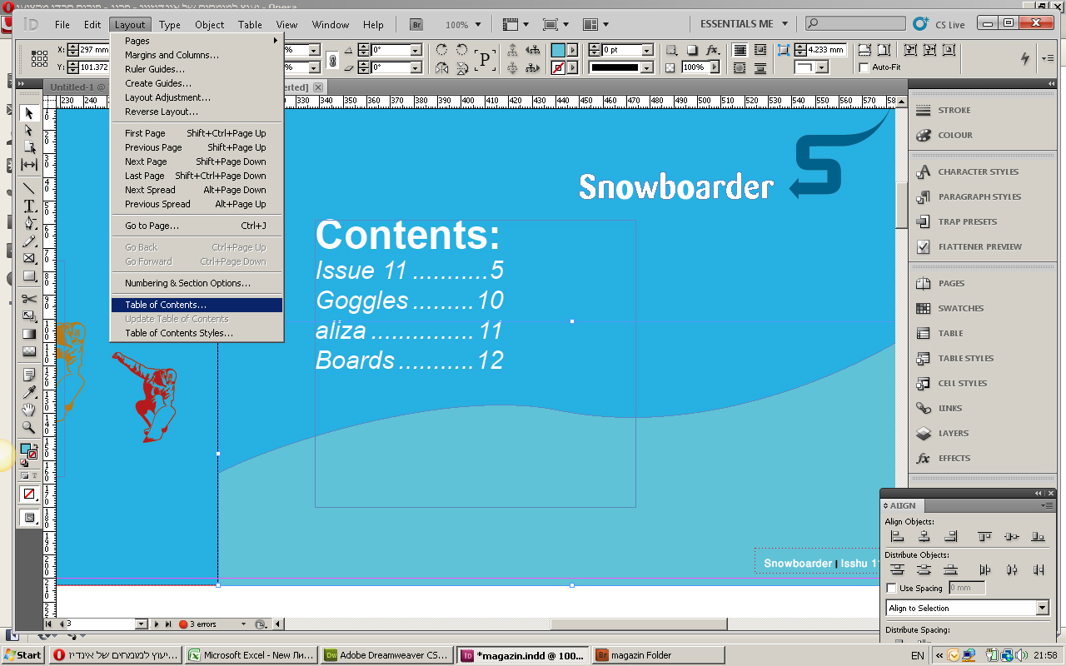Click Align top edges icon
Screen dimensions: 1066x666
coord(985,537)
